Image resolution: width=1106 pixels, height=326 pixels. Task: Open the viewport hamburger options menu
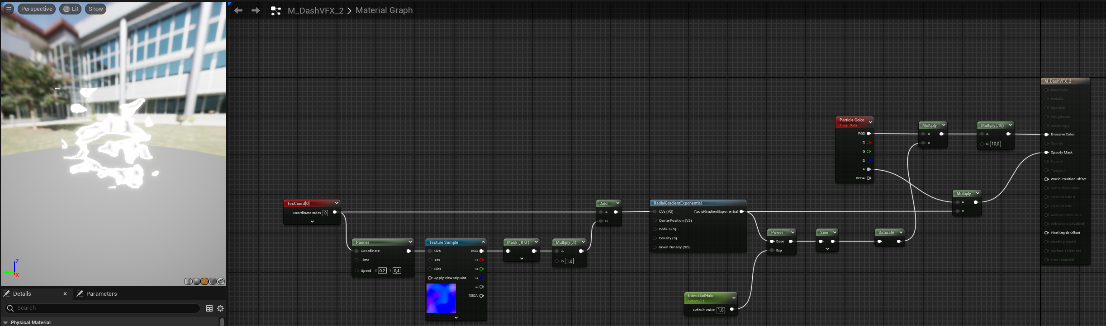pos(9,9)
